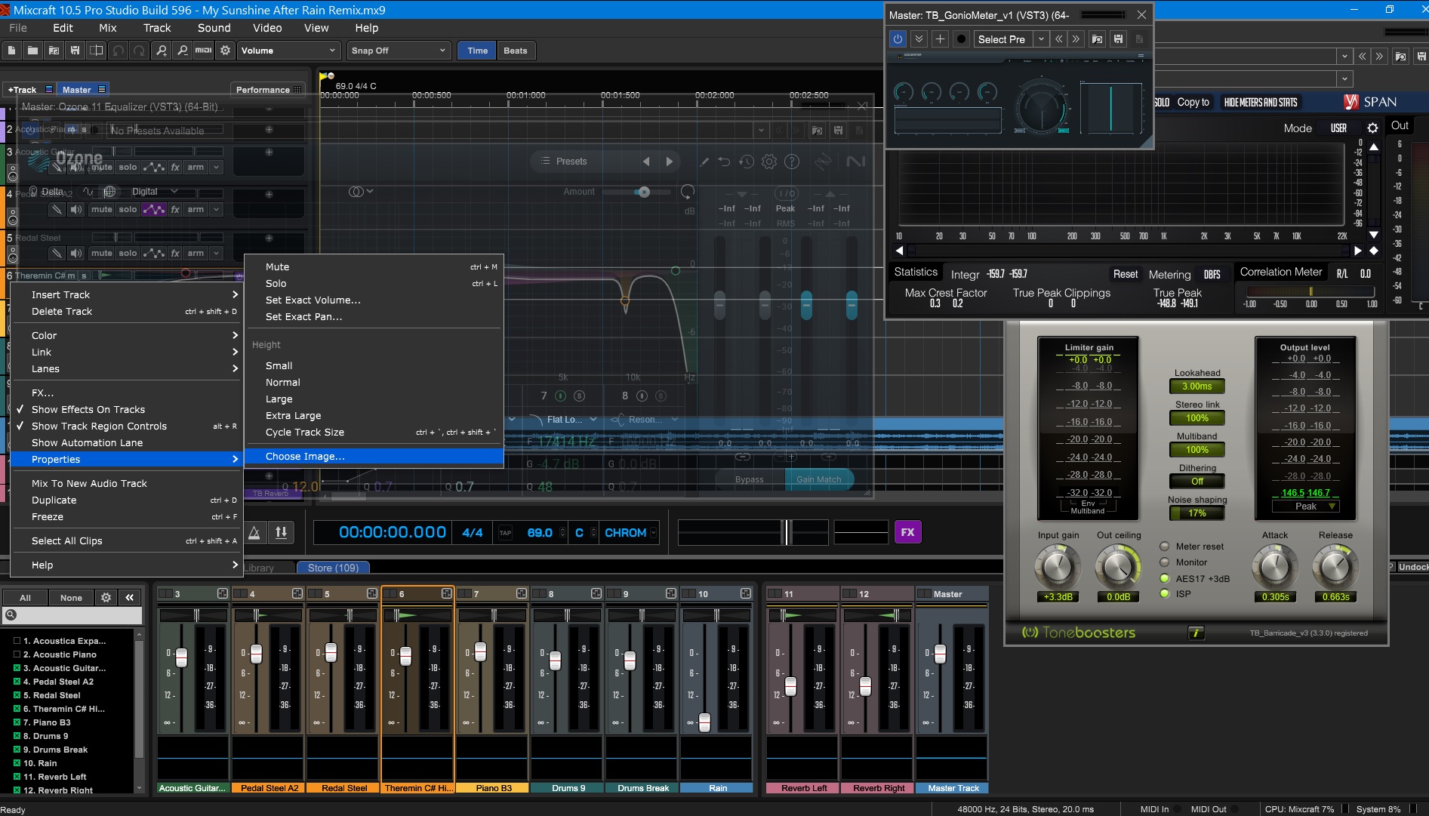Uncheck Rain in mixer track list
This screenshot has width=1429, height=816.
tap(17, 763)
